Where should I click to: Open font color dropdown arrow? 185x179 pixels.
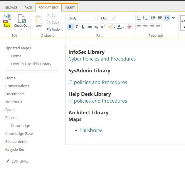123,27
